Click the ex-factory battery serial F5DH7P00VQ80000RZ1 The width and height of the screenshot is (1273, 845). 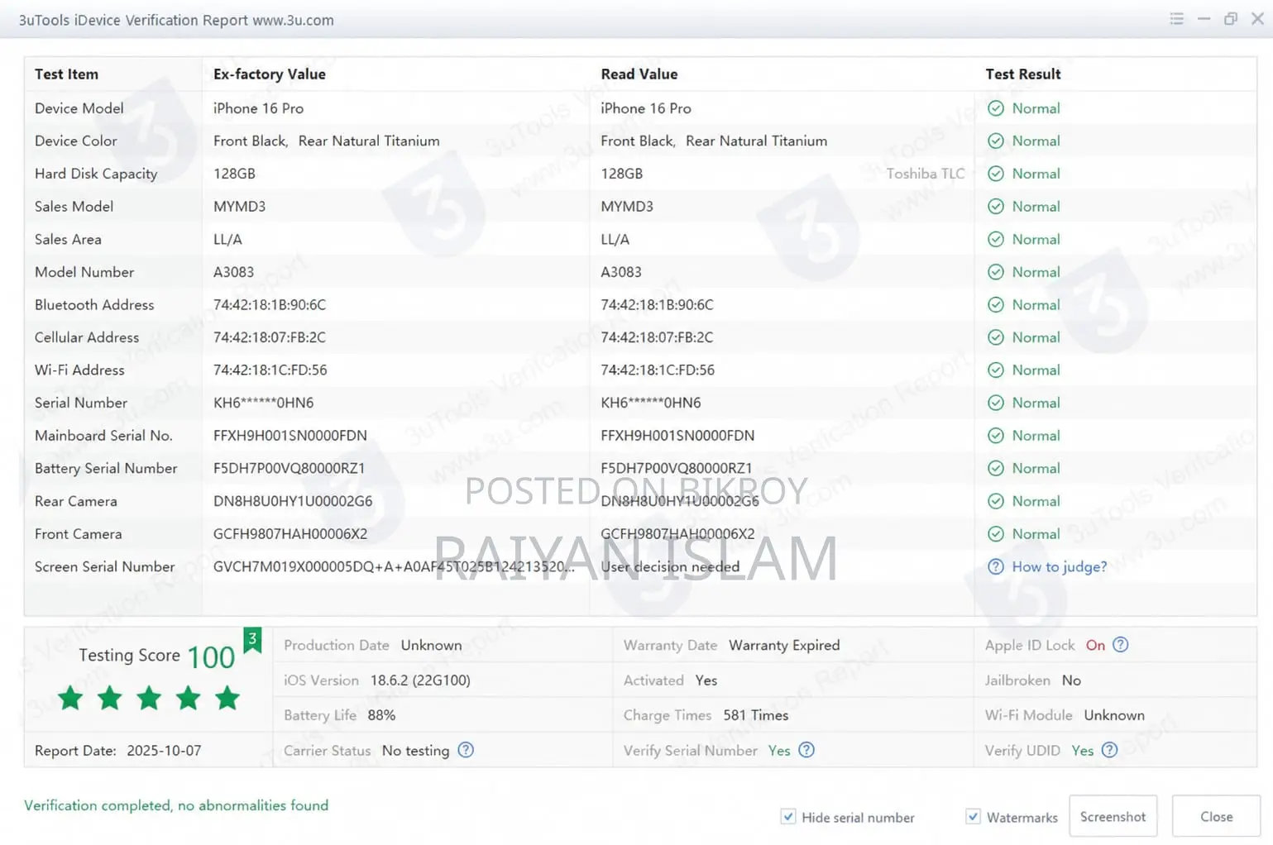289,469
